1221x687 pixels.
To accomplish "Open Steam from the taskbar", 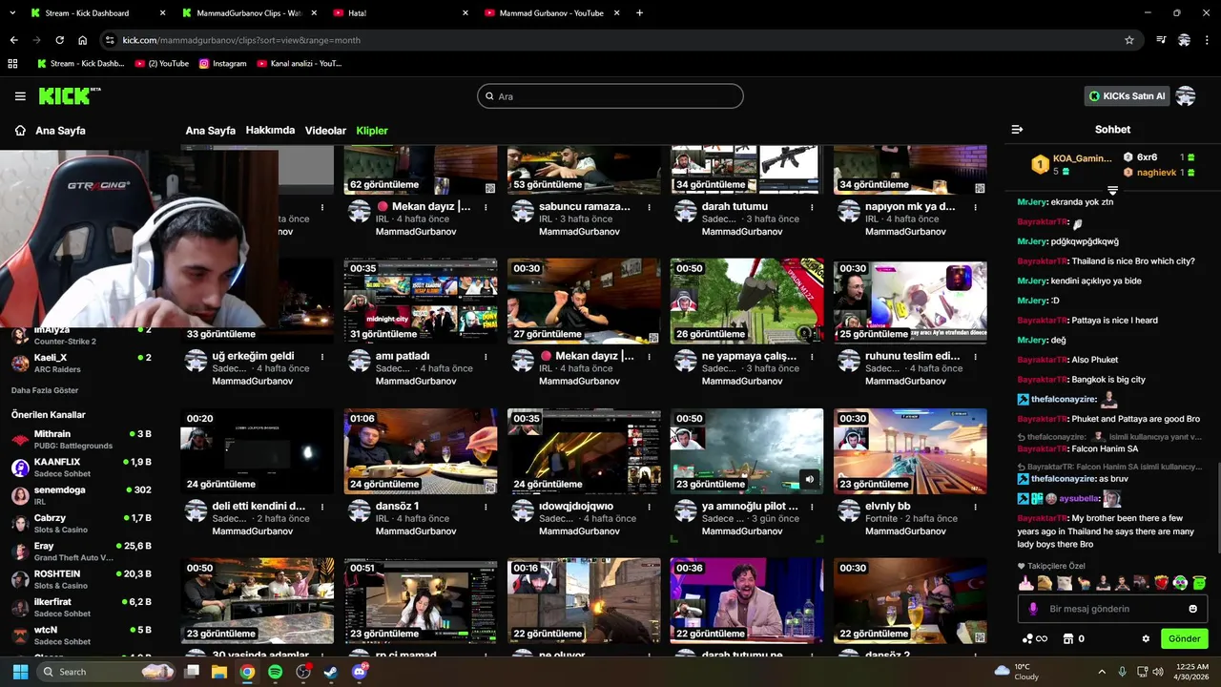I will pyautogui.click(x=331, y=672).
